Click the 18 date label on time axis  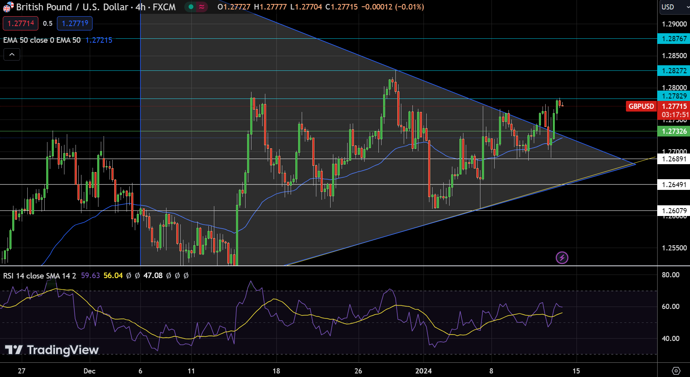(x=276, y=371)
